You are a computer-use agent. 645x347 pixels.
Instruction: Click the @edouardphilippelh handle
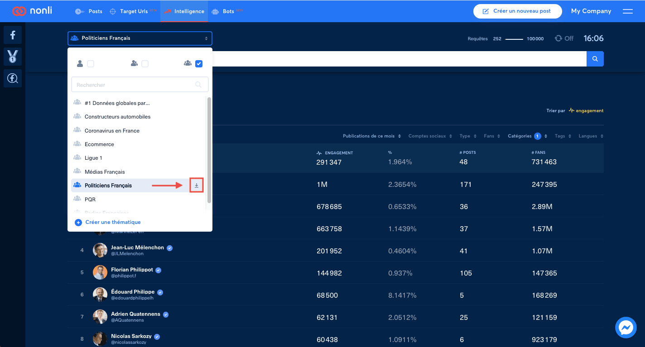point(132,298)
